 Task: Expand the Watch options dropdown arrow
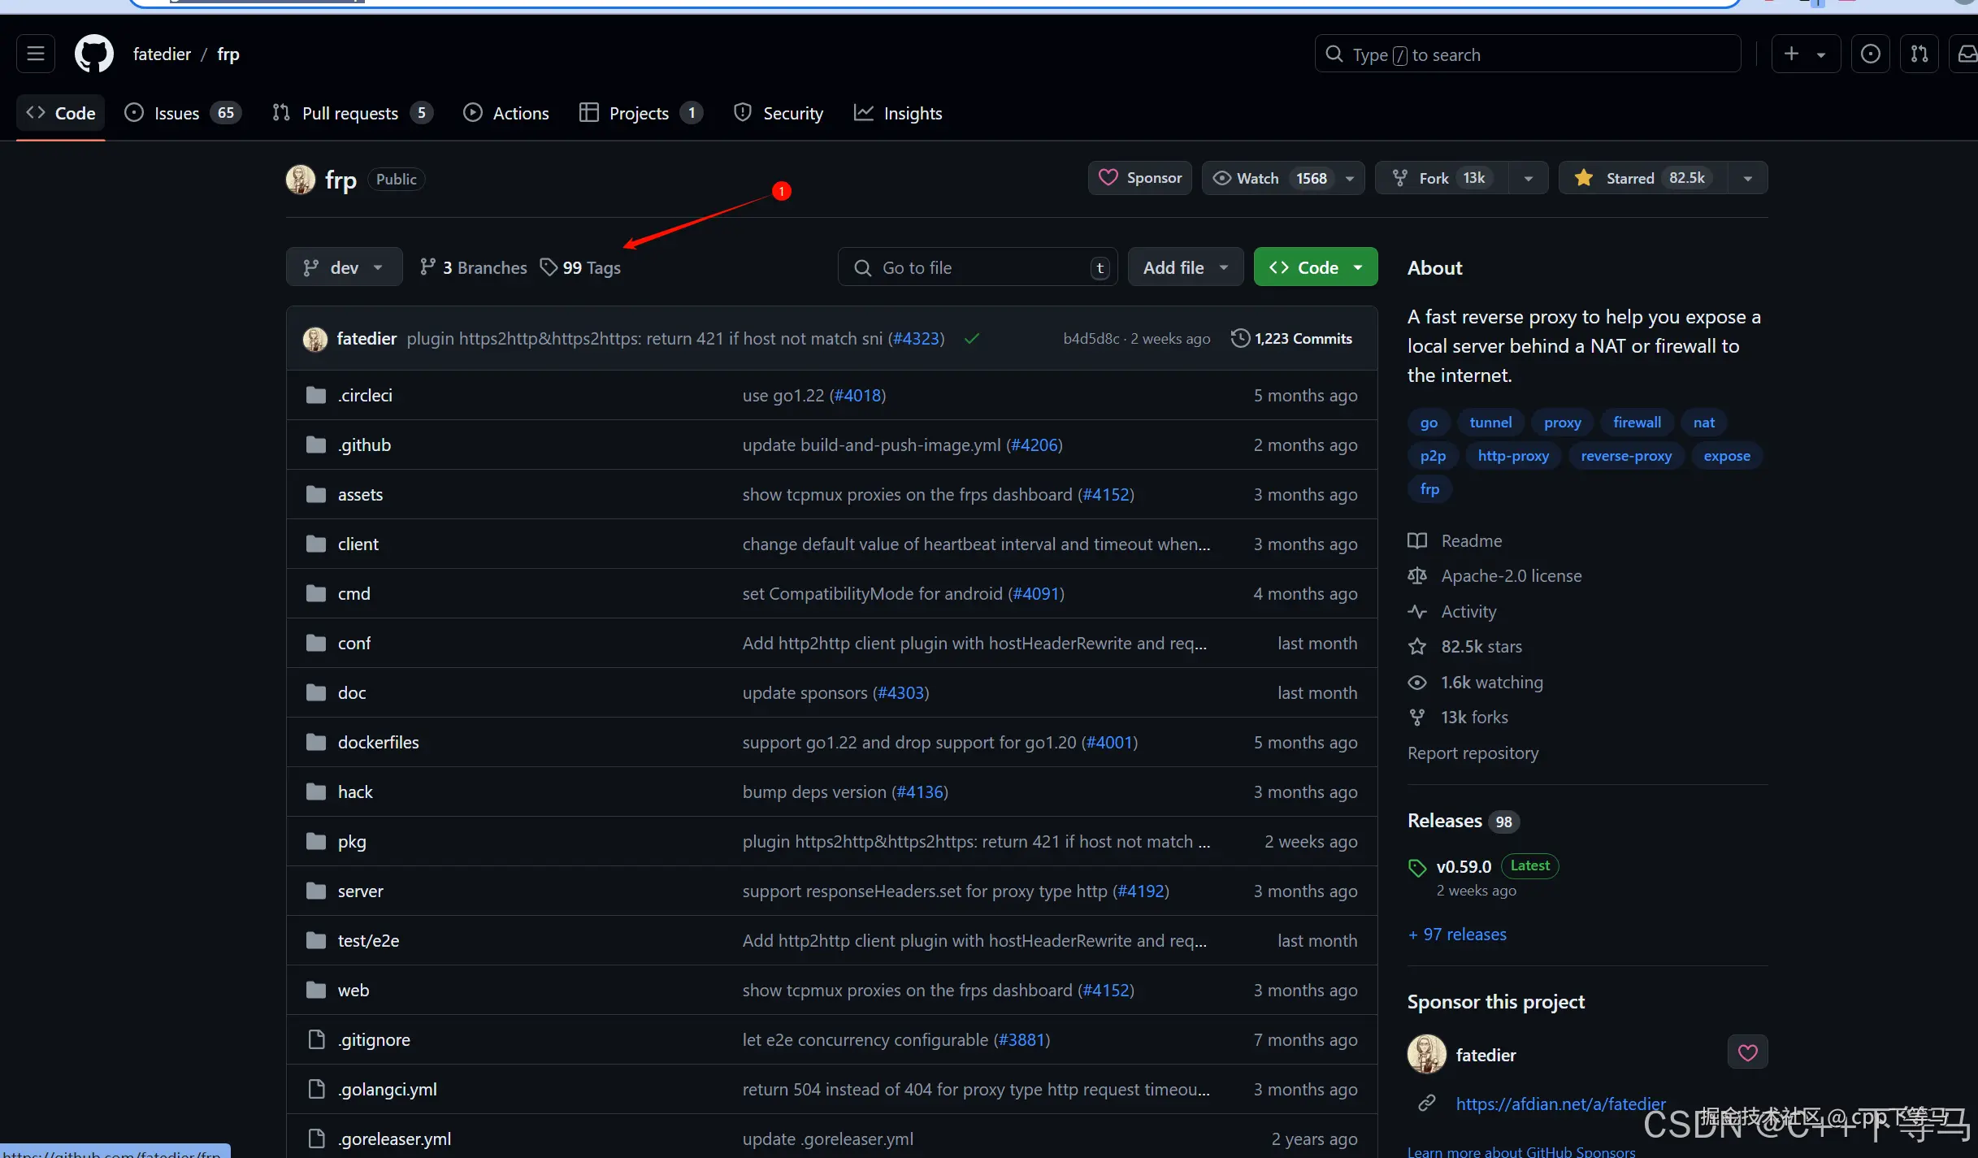point(1350,178)
